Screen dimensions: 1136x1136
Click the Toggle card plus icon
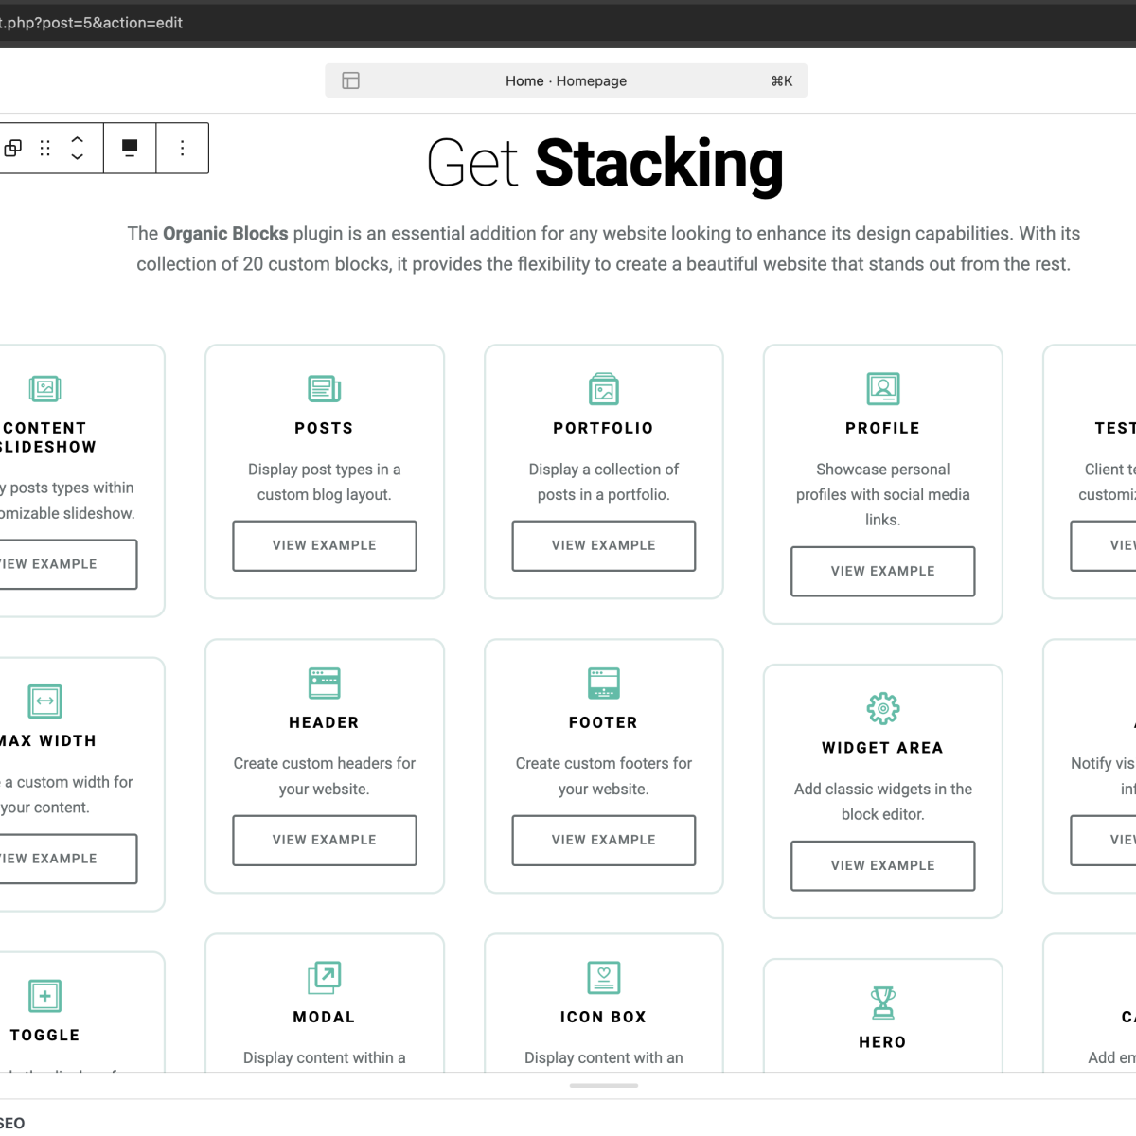44,996
